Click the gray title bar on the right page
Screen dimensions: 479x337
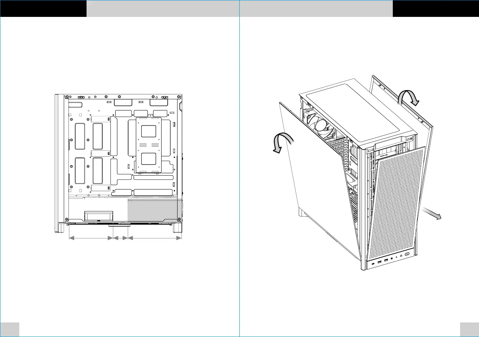tap(316, 8)
